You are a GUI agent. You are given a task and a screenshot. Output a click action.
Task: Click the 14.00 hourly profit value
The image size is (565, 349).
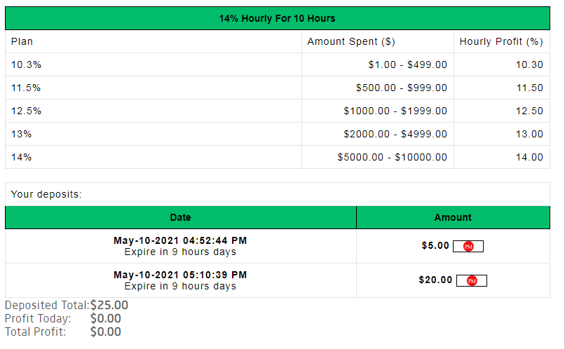[529, 157]
